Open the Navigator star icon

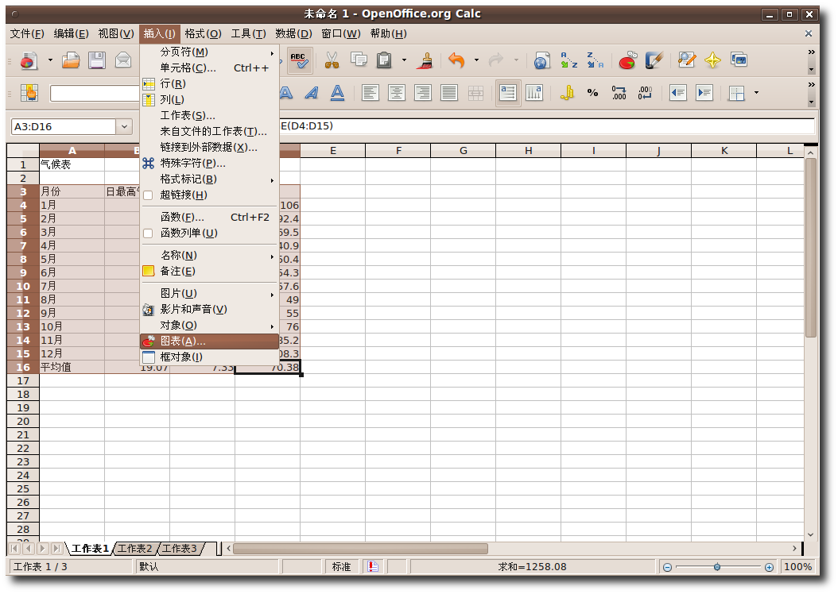pyautogui.click(x=713, y=60)
